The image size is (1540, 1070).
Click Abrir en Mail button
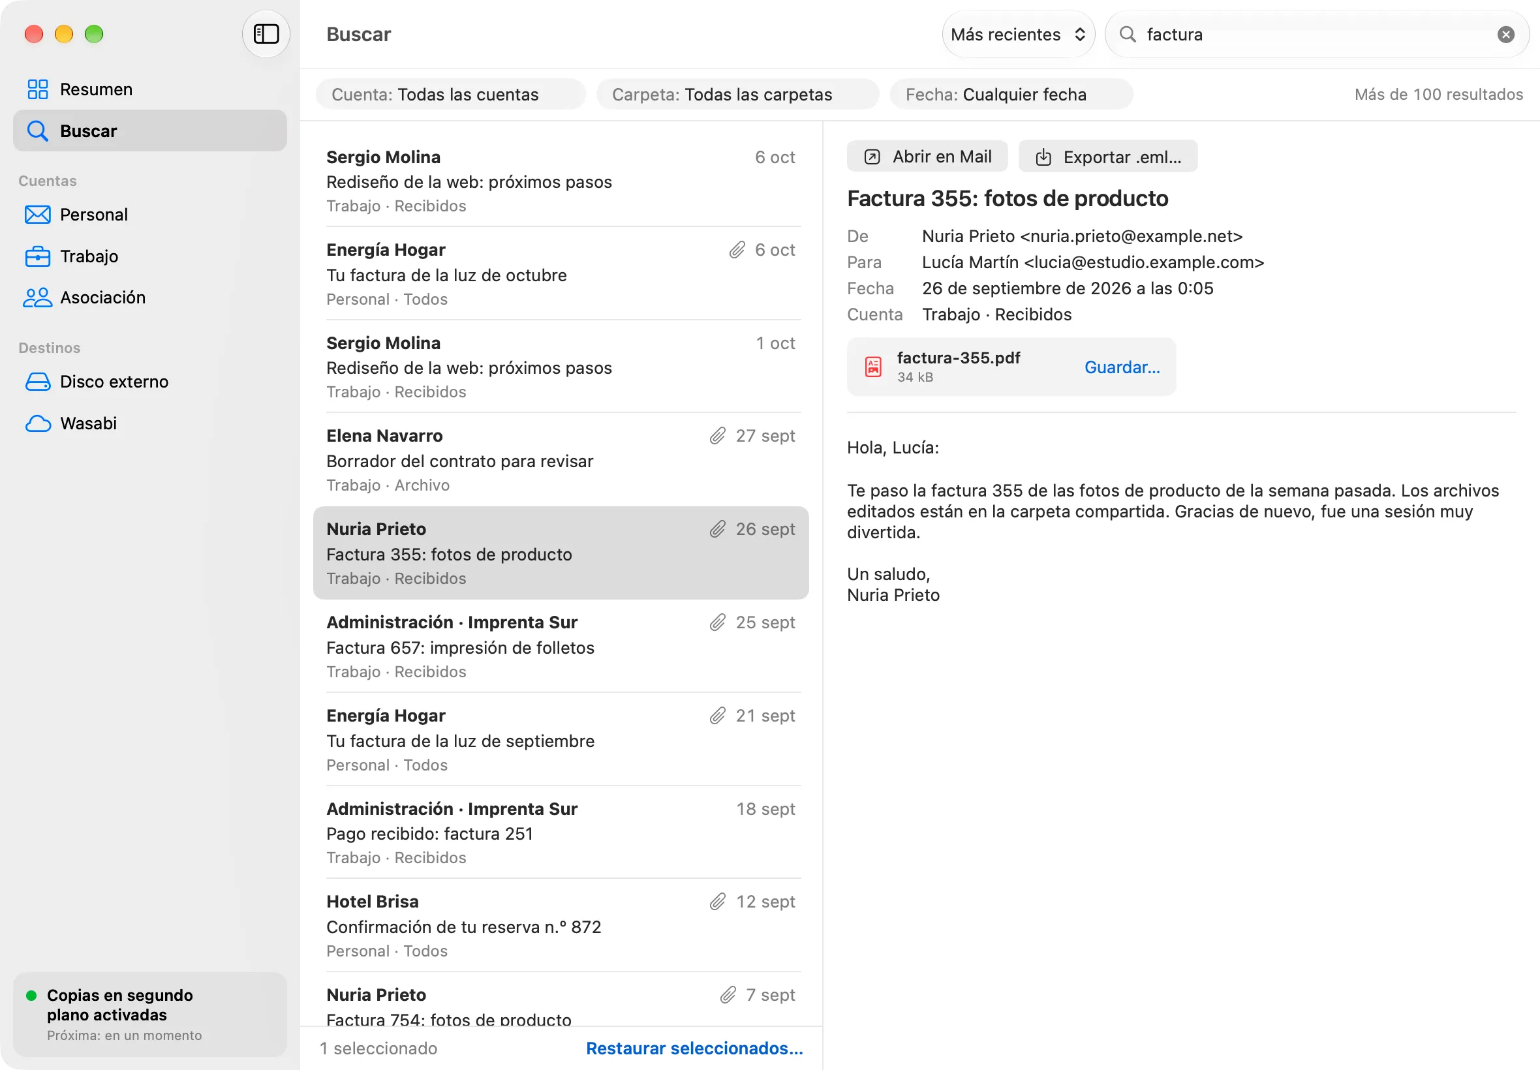(927, 156)
